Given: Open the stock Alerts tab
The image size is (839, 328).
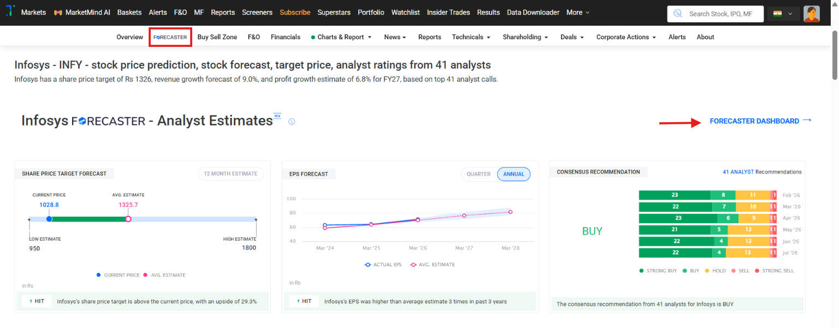Looking at the screenshot, I should click(677, 37).
